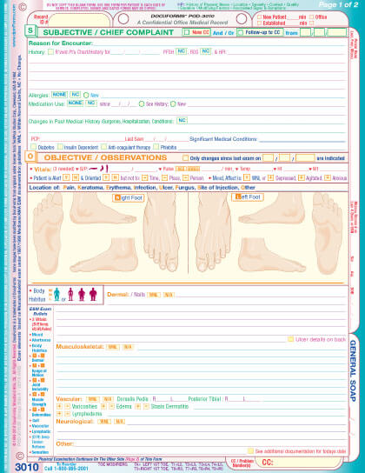
Task: Click the yellow CC field at bottom
Action: point(298,462)
